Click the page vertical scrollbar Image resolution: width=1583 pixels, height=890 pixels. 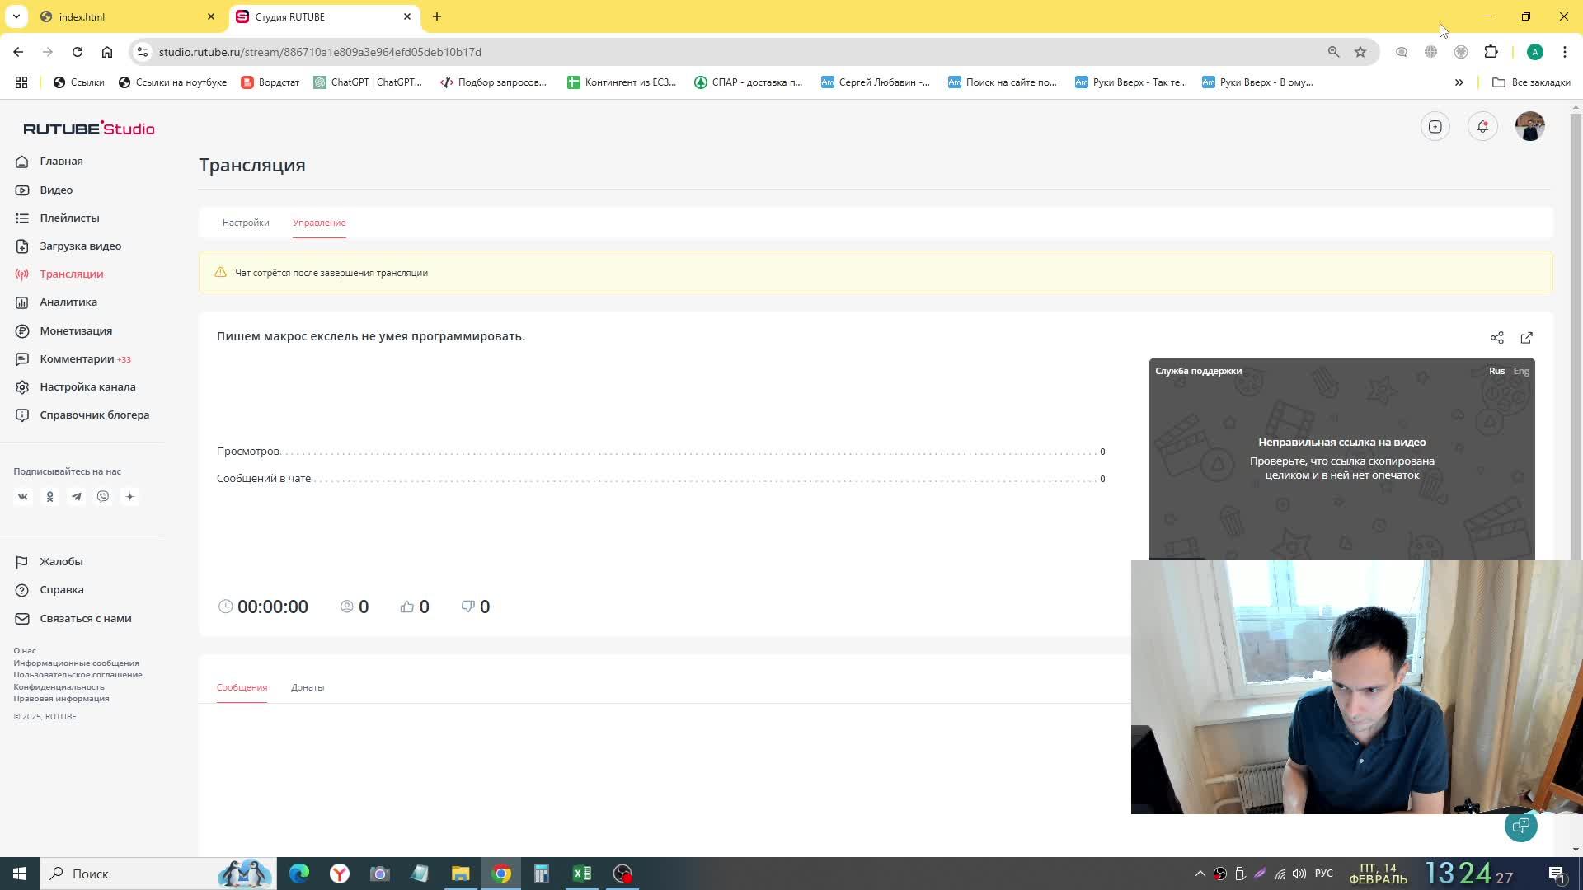(1576, 330)
